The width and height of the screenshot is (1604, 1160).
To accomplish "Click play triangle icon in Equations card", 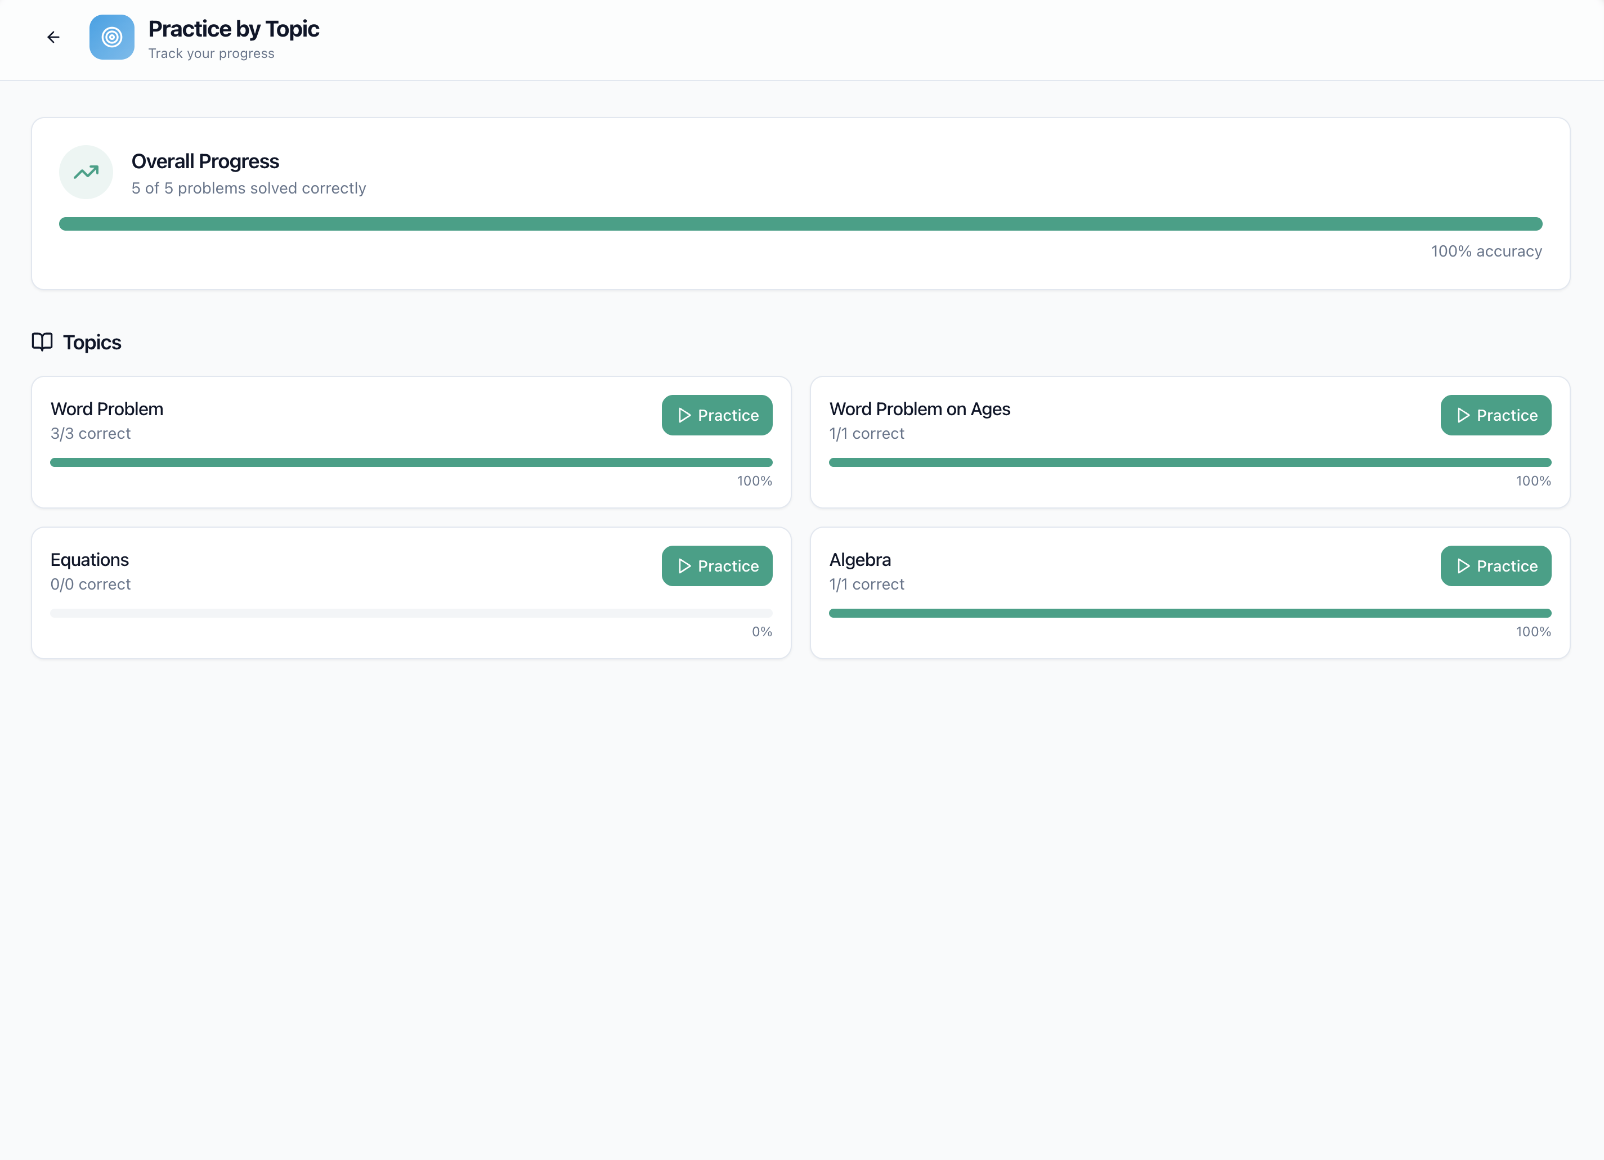I will click(x=684, y=566).
